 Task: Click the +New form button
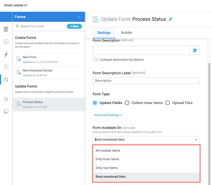click(74, 26)
